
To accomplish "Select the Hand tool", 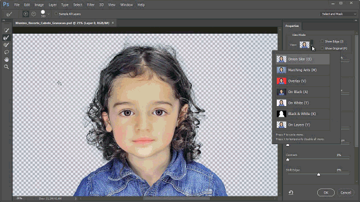I will coord(6,59).
